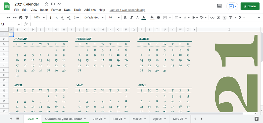
Task: Open horizontal align dropdown
Action: (178, 18)
